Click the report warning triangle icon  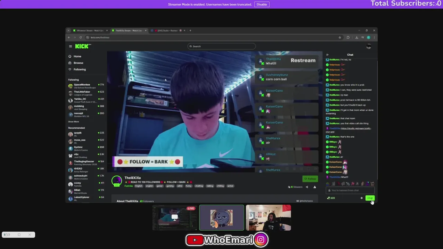tap(315, 187)
